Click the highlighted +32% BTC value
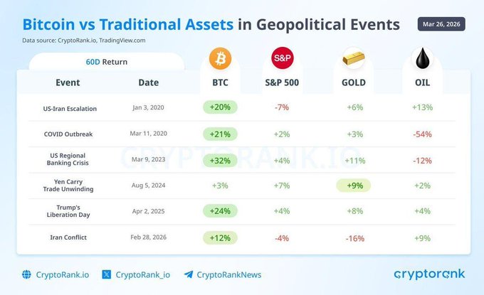 tap(220, 161)
